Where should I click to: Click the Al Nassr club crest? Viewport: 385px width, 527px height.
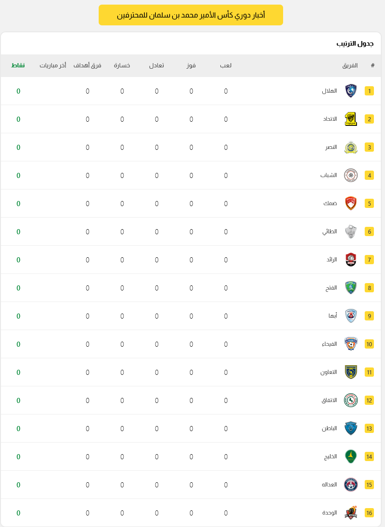(351, 147)
